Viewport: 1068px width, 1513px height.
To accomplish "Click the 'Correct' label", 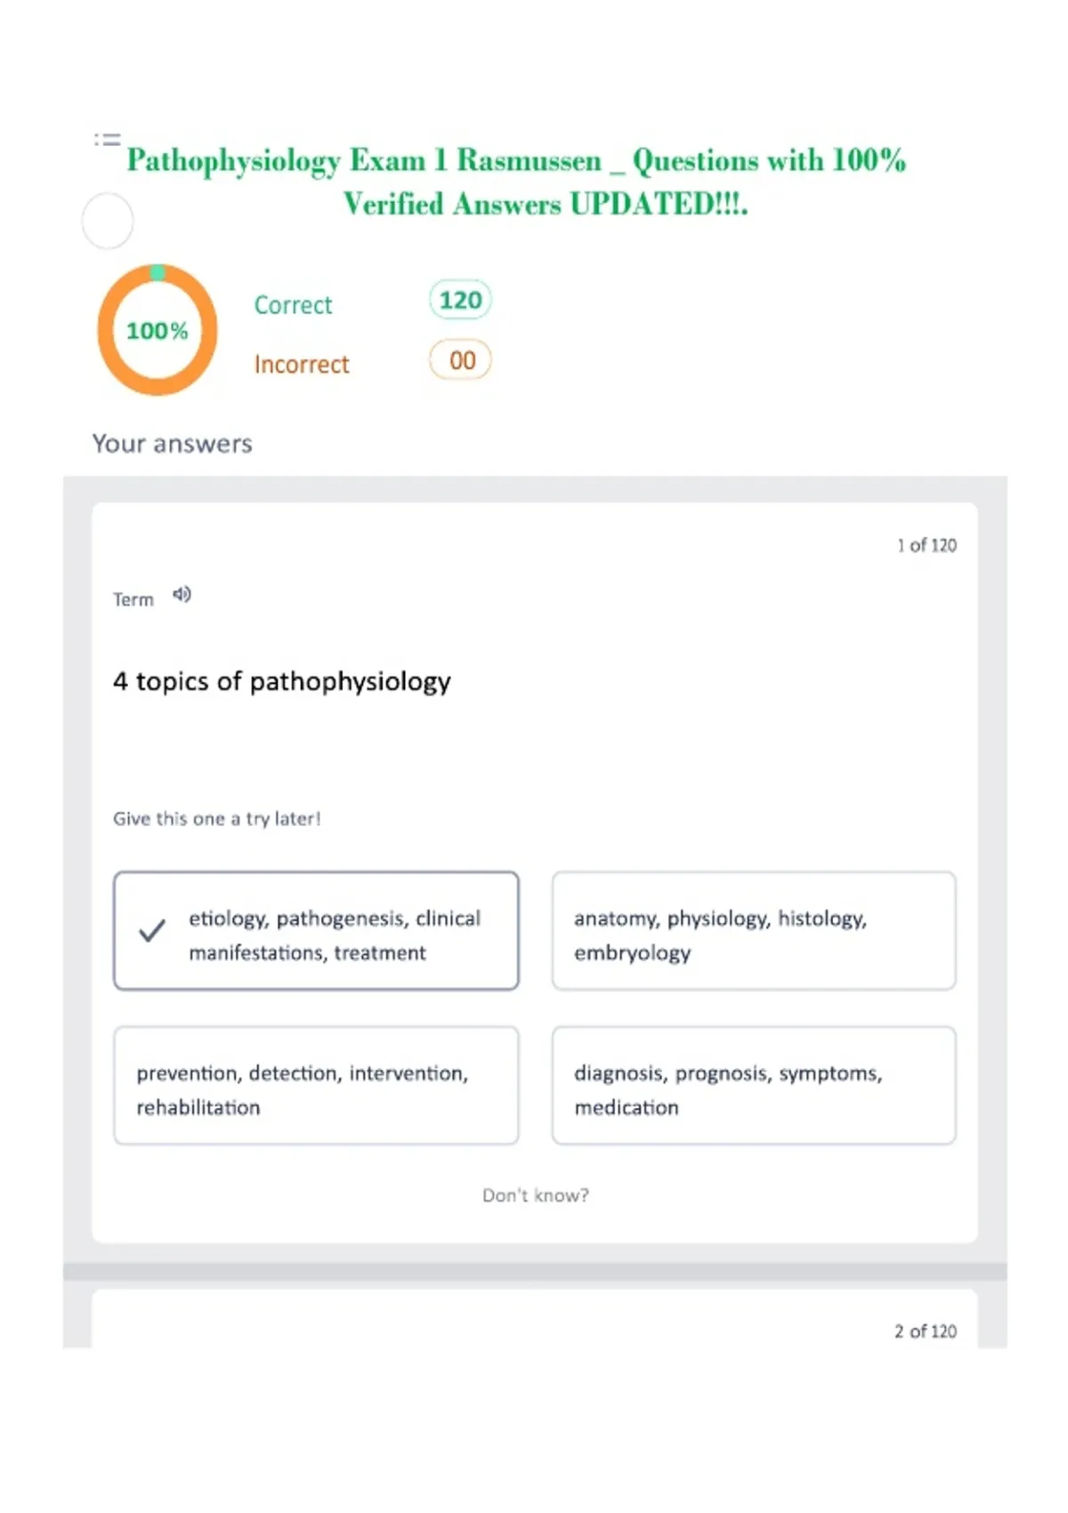I will 293,305.
